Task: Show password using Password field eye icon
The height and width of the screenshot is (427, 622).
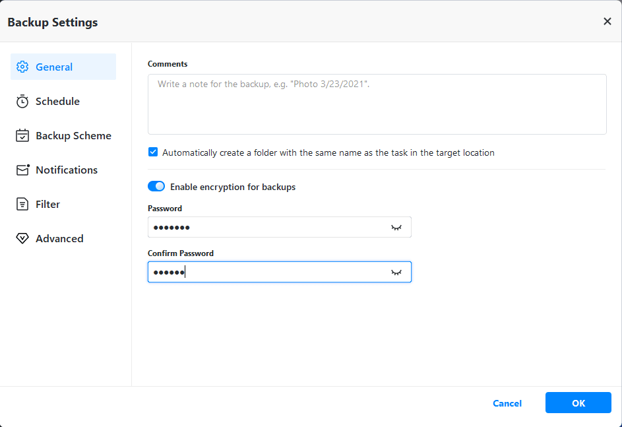Action: 396,227
